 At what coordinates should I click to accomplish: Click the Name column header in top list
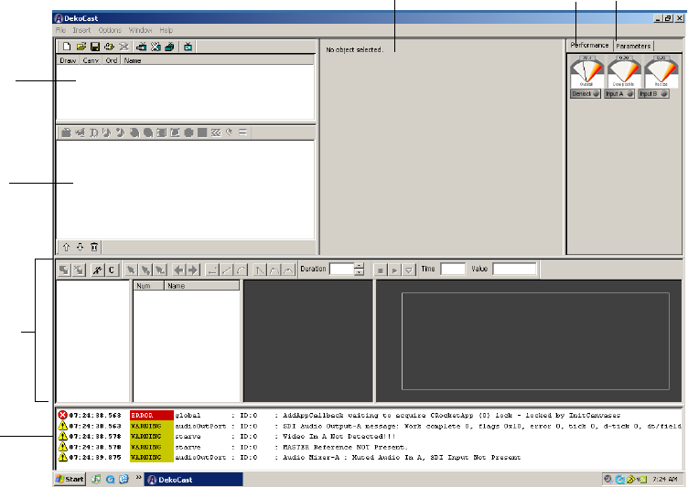coord(217,60)
